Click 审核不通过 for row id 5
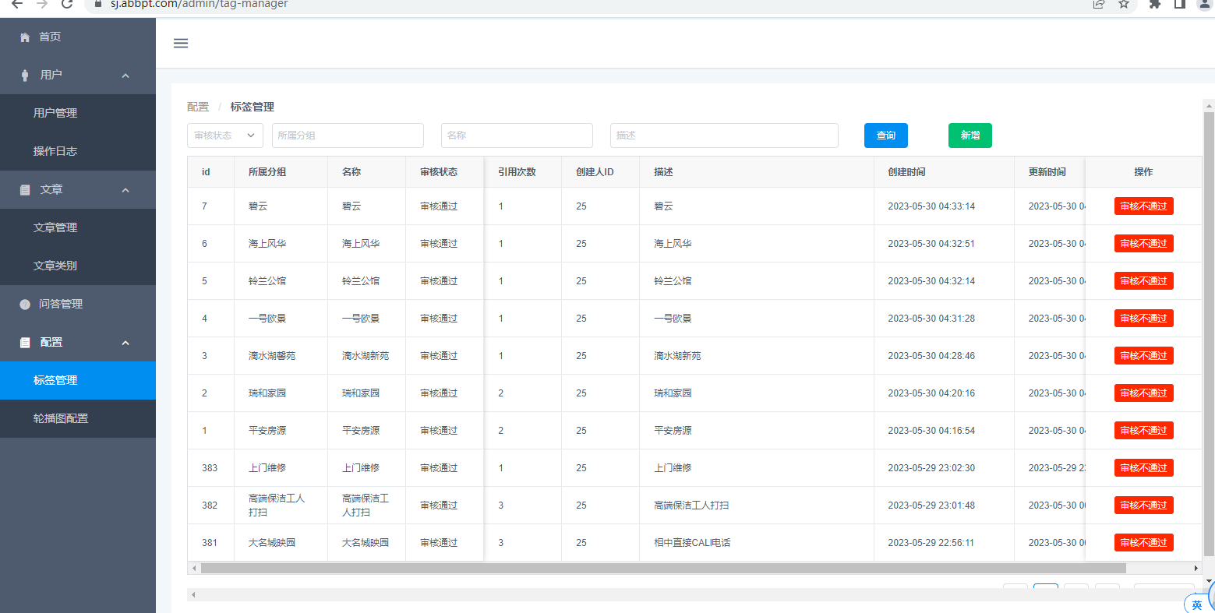This screenshot has height=613, width=1215. tap(1144, 281)
